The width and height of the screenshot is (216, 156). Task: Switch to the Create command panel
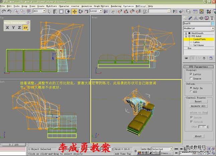[x=185, y=18]
